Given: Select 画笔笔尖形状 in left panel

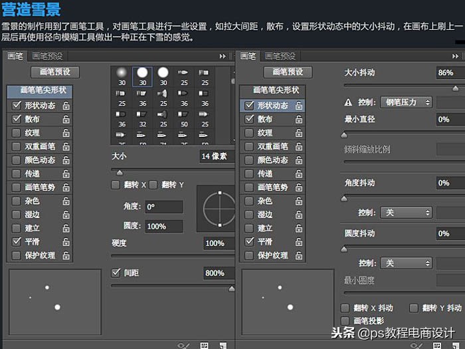Looking at the screenshot, I should tap(40, 91).
